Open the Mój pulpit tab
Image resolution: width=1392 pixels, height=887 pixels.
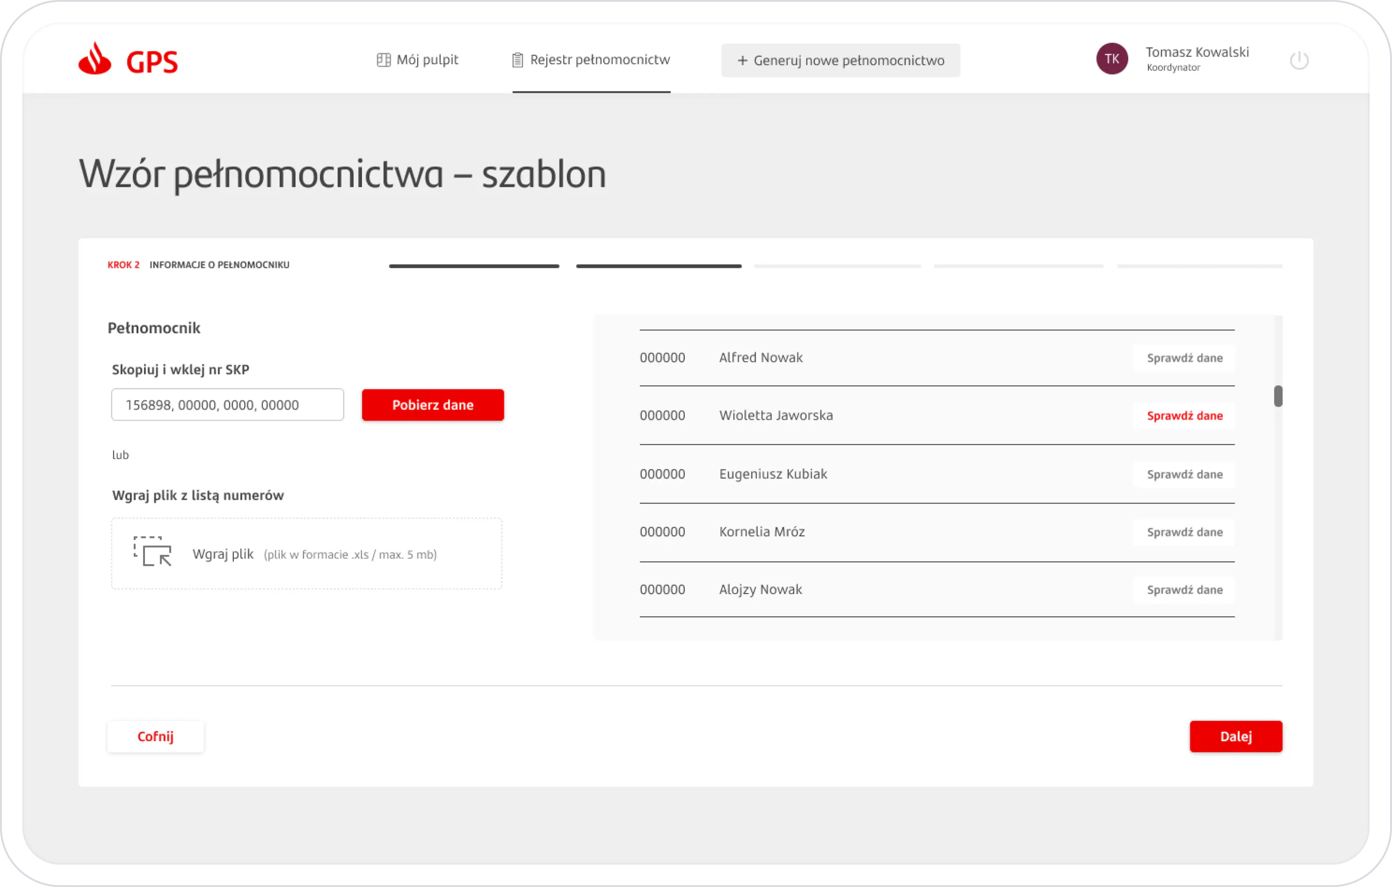[427, 60]
